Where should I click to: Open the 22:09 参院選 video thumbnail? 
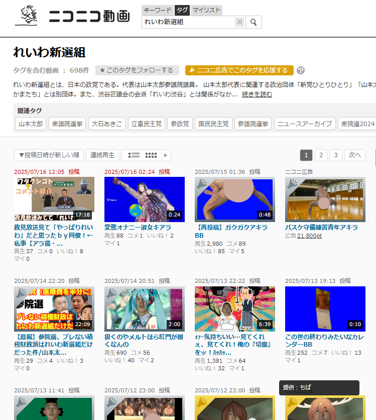click(54, 309)
